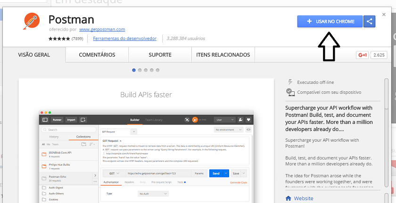Screen dimensions: 396x203
Task: Open the Website link
Action: pyautogui.click(x=304, y=198)
